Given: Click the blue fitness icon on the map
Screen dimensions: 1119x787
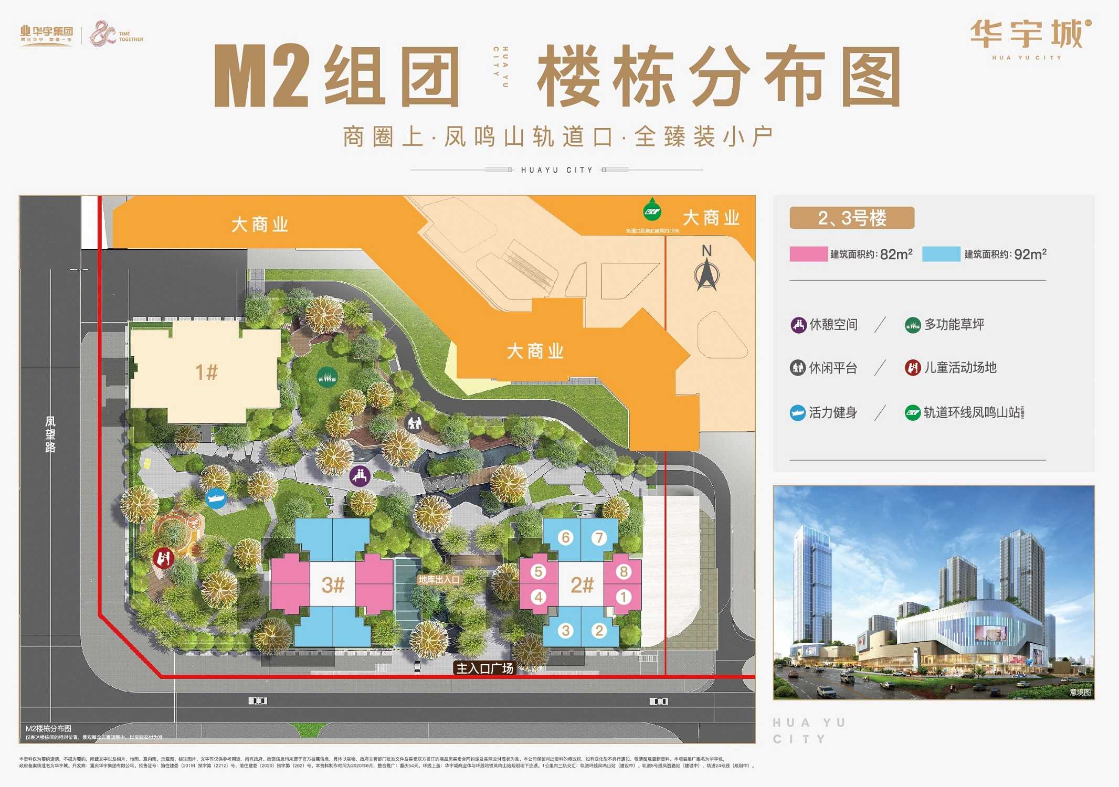Looking at the screenshot, I should click(x=216, y=498).
